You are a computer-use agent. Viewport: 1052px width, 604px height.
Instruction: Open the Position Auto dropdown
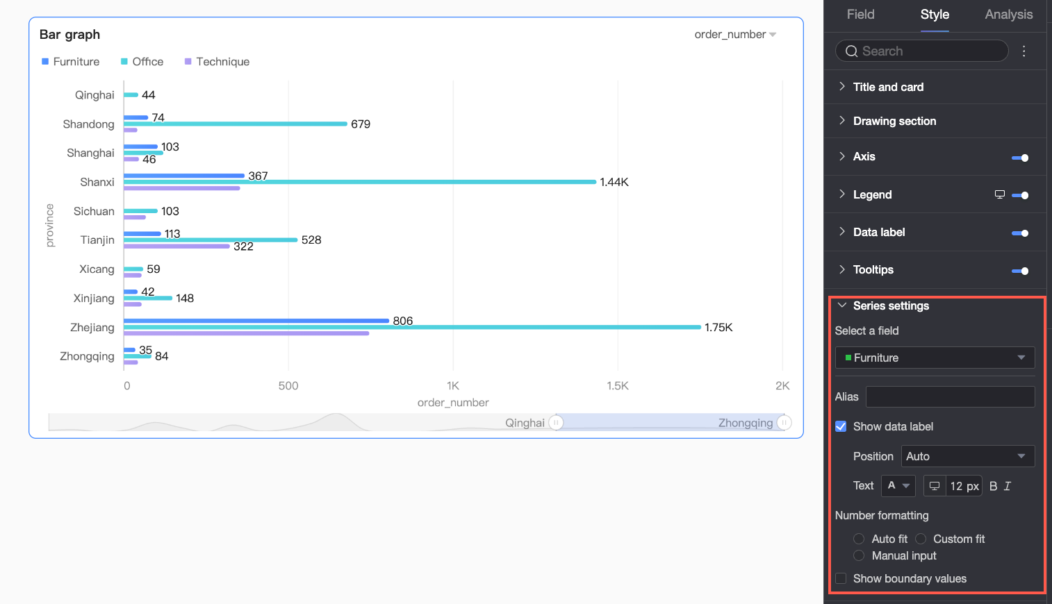pyautogui.click(x=968, y=456)
